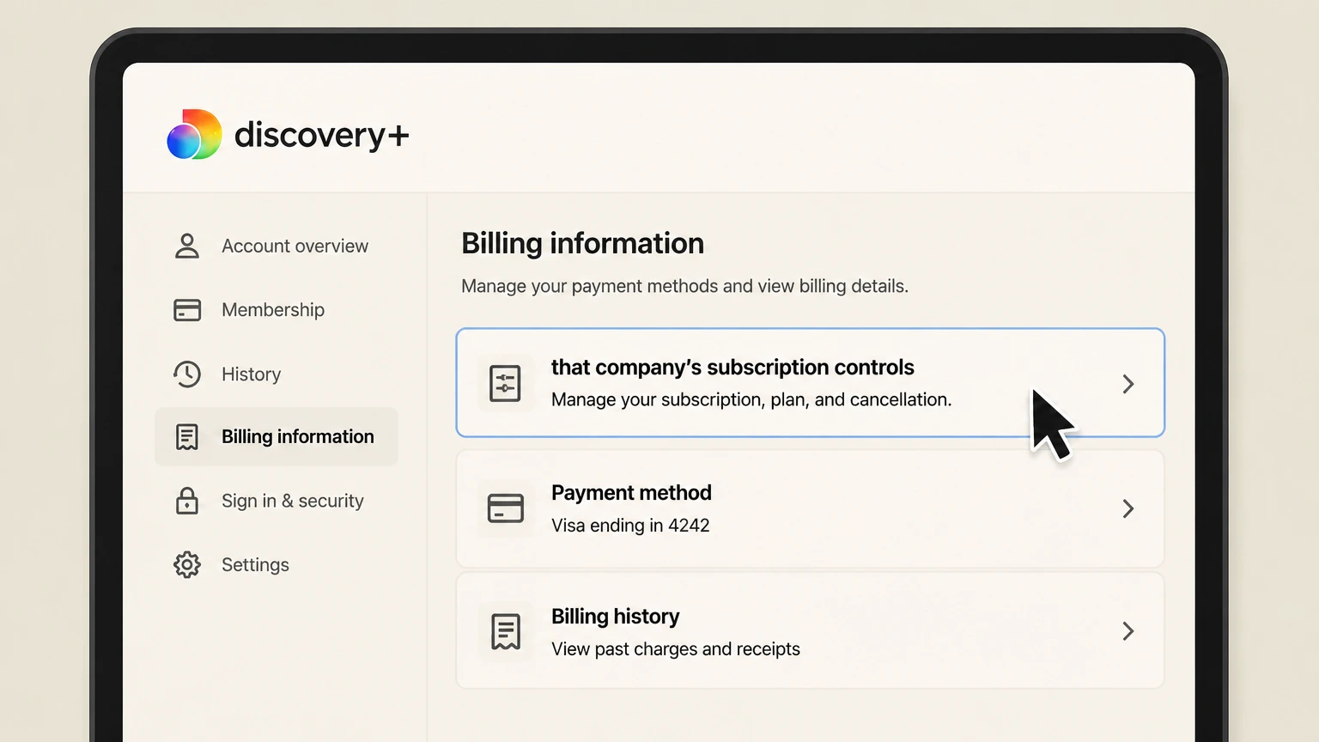The height and width of the screenshot is (742, 1319).
Task: Select History in the sidebar
Action: [277, 374]
